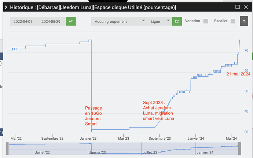Image resolution: width=253 pixels, height=158 pixels.
Task: Enable the Escalier checkbox
Action: pyautogui.click(x=233, y=21)
